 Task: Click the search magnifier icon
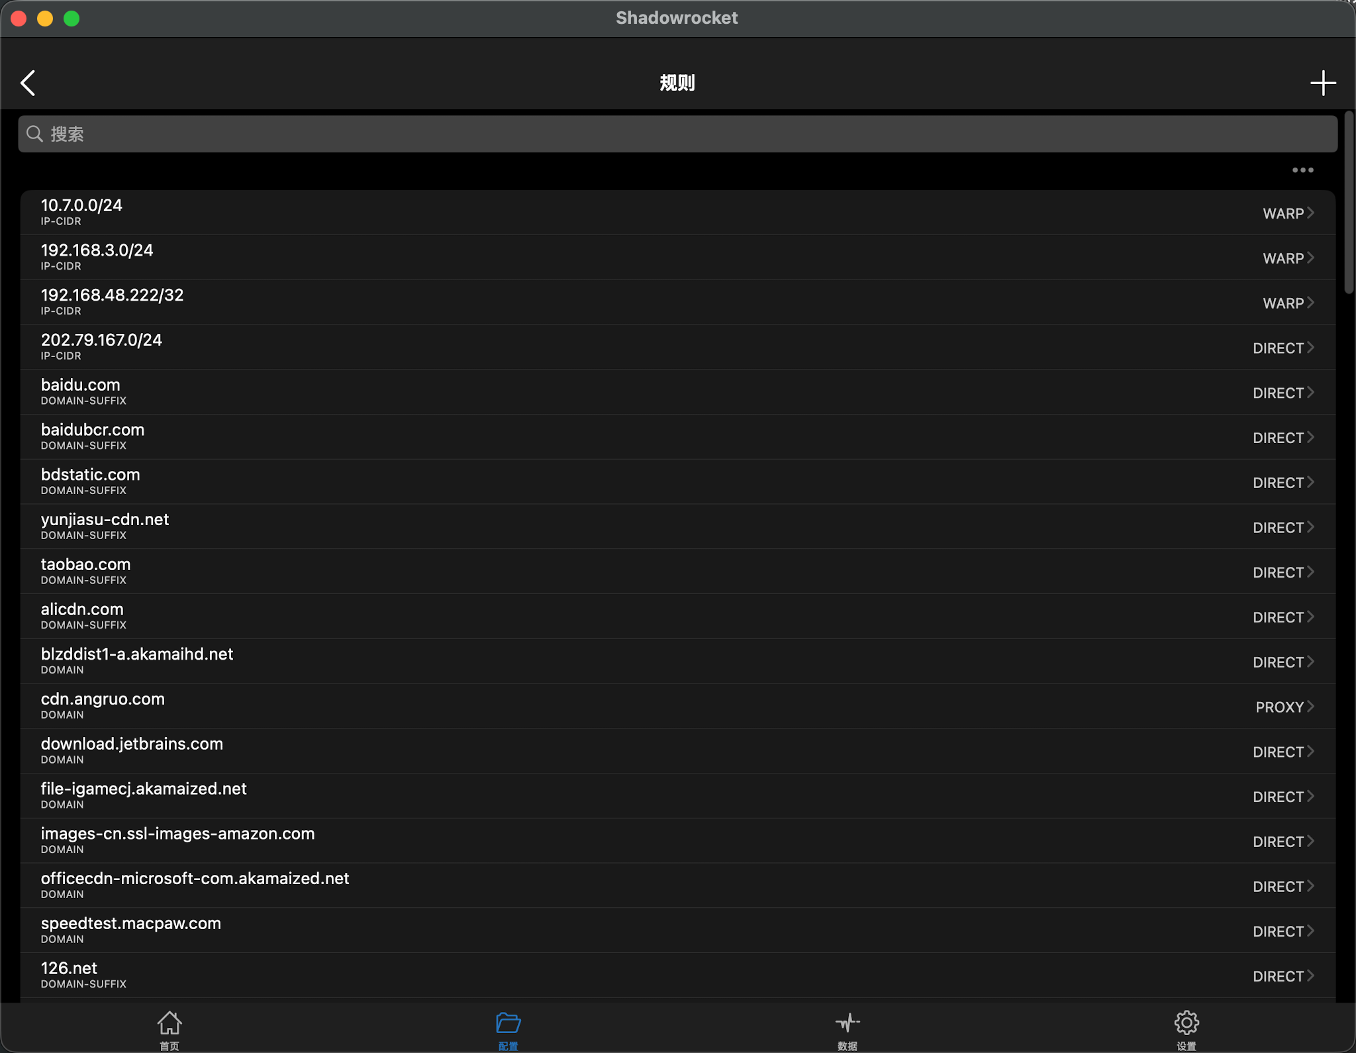pos(34,134)
